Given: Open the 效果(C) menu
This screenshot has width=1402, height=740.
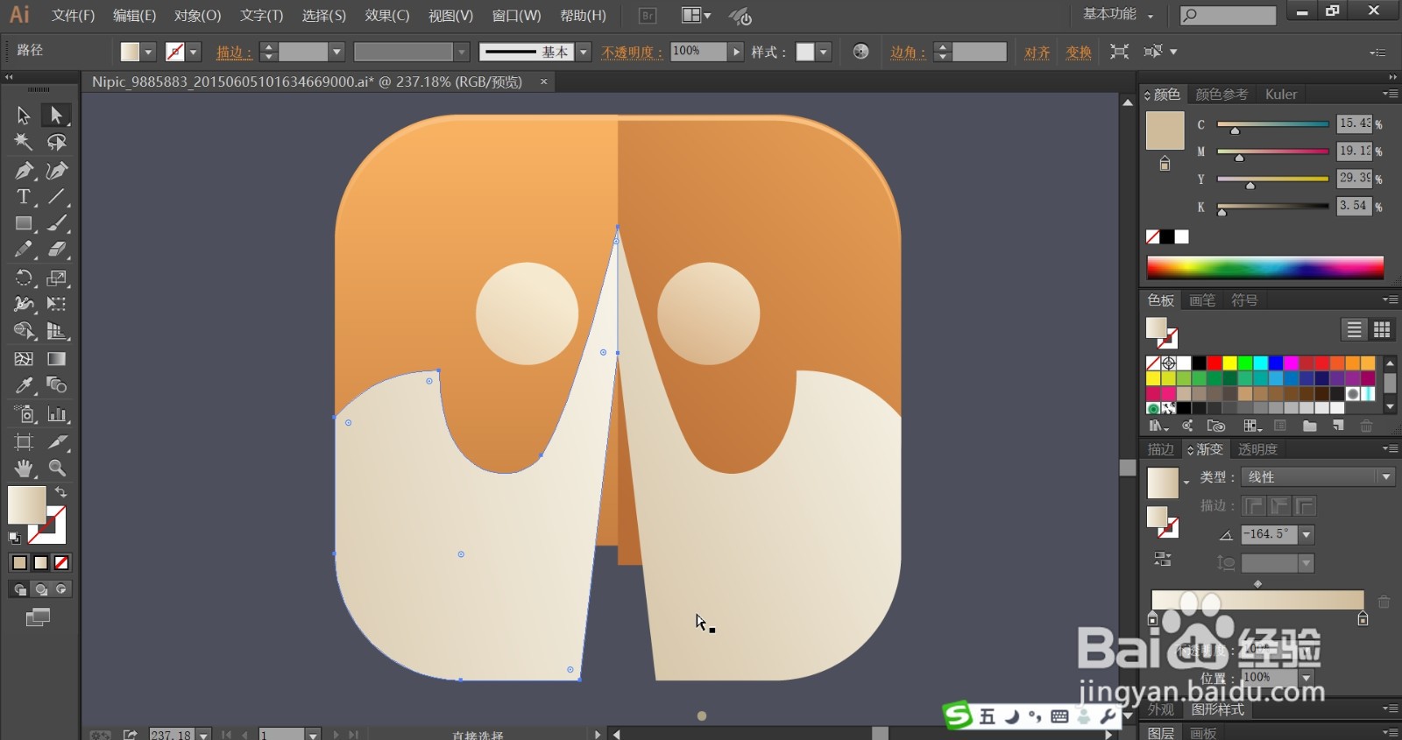Looking at the screenshot, I should point(387,16).
